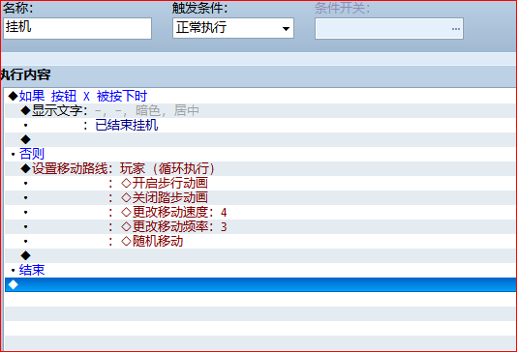The image size is (517, 352).
Task: Click the 条件开关 ellipsis button
Action: click(456, 29)
